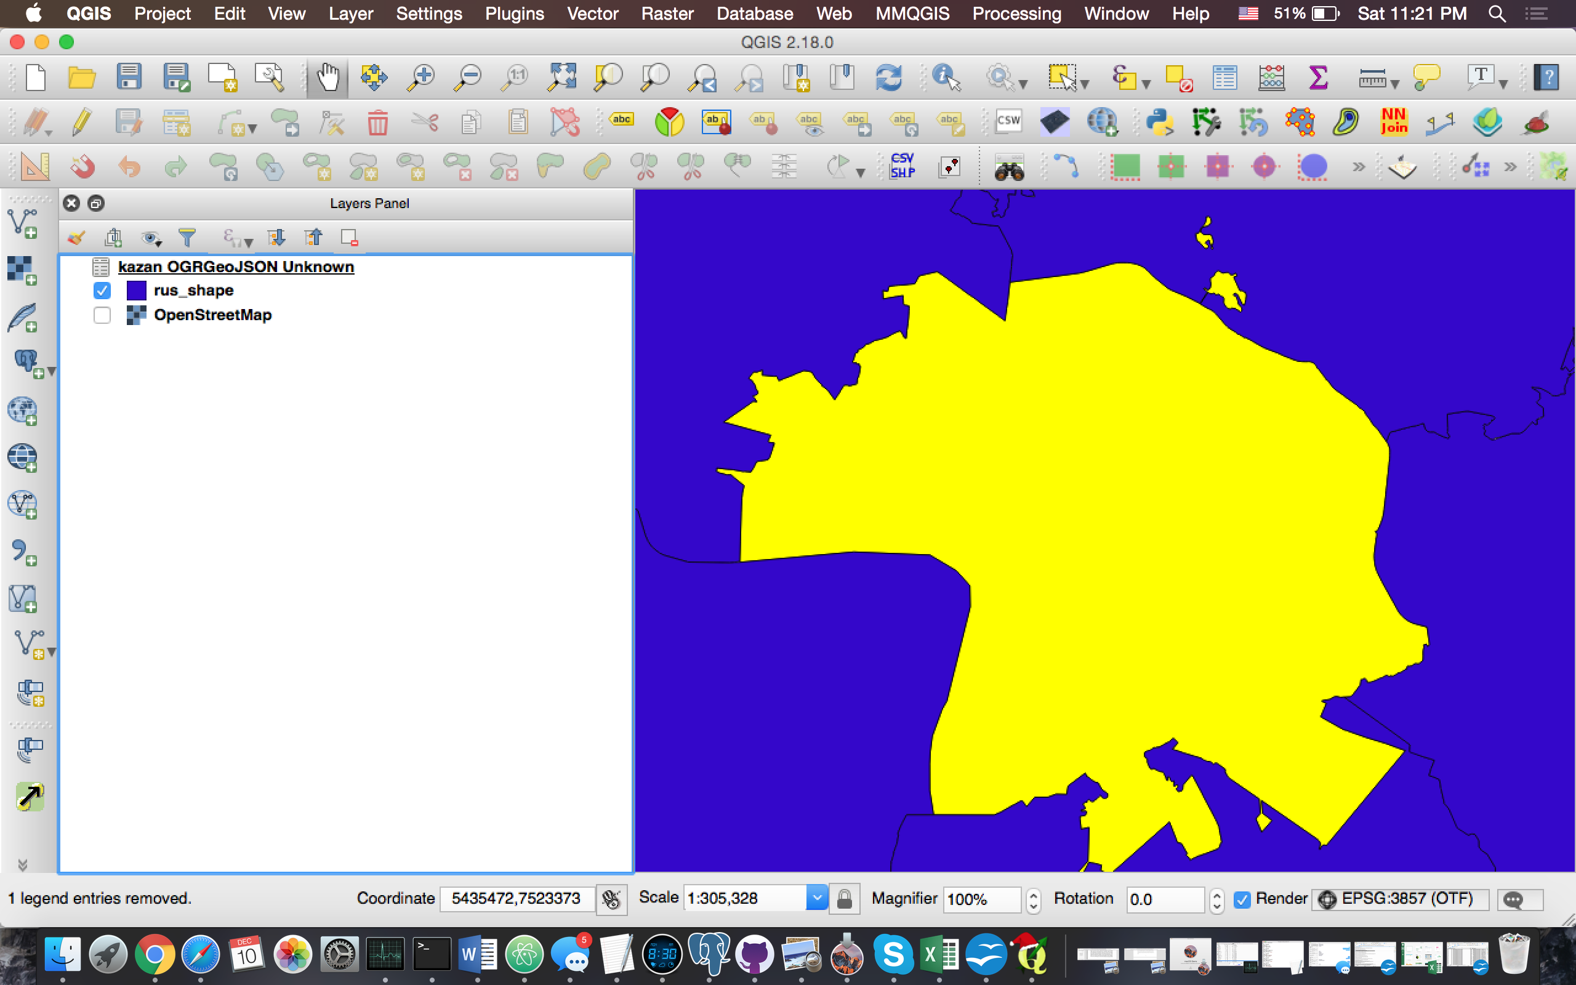Open scale dropdown list
Screen dimensions: 1576x985
tap(817, 898)
